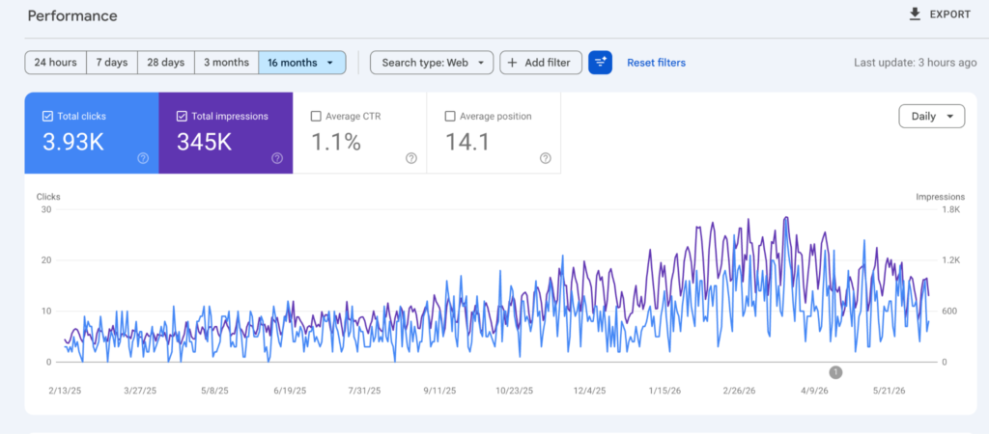Click the 345K total impressions value
This screenshot has width=989, height=434.
click(x=205, y=143)
